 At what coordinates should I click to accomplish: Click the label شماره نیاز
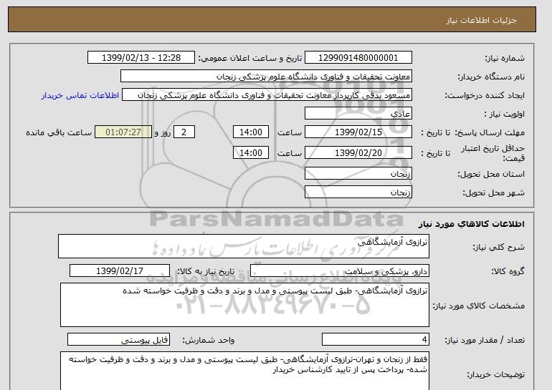[505, 59]
